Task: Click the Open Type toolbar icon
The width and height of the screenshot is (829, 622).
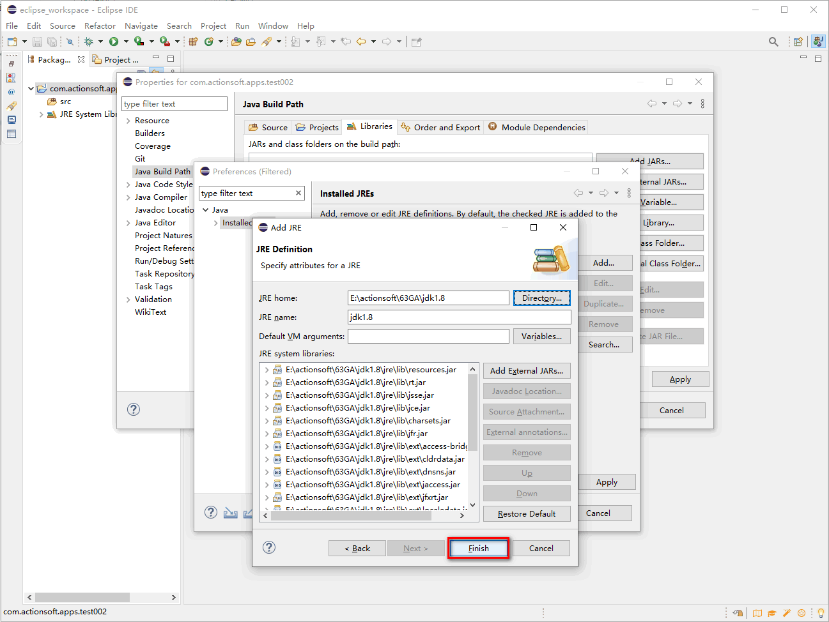Action: click(236, 42)
